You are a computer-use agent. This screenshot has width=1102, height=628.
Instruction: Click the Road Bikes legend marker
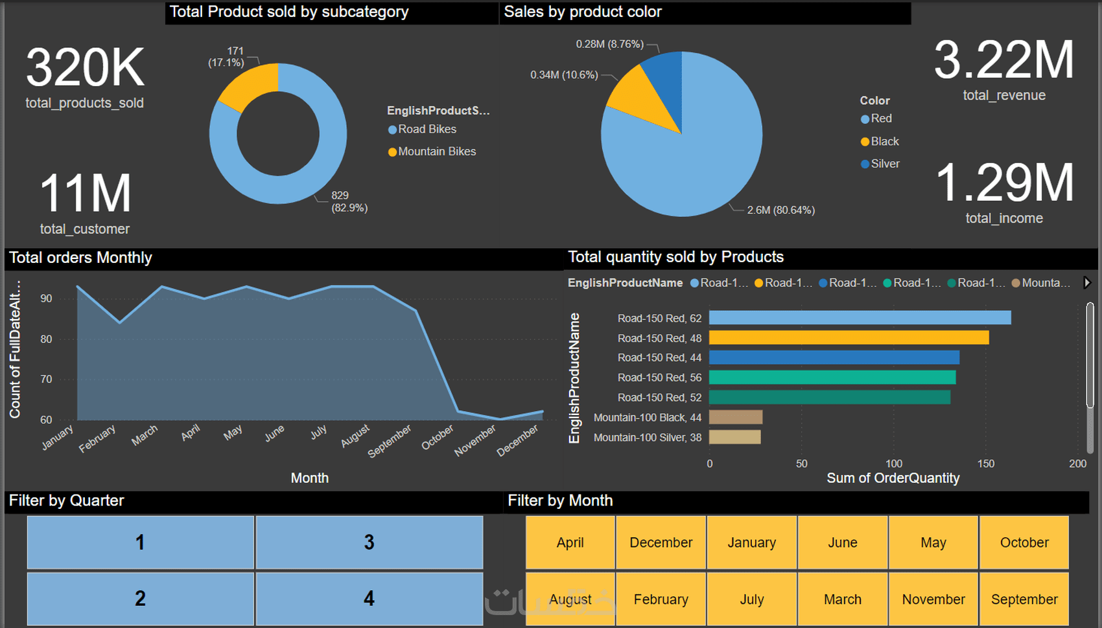coord(392,129)
